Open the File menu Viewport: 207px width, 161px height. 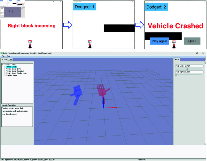pos(3,56)
